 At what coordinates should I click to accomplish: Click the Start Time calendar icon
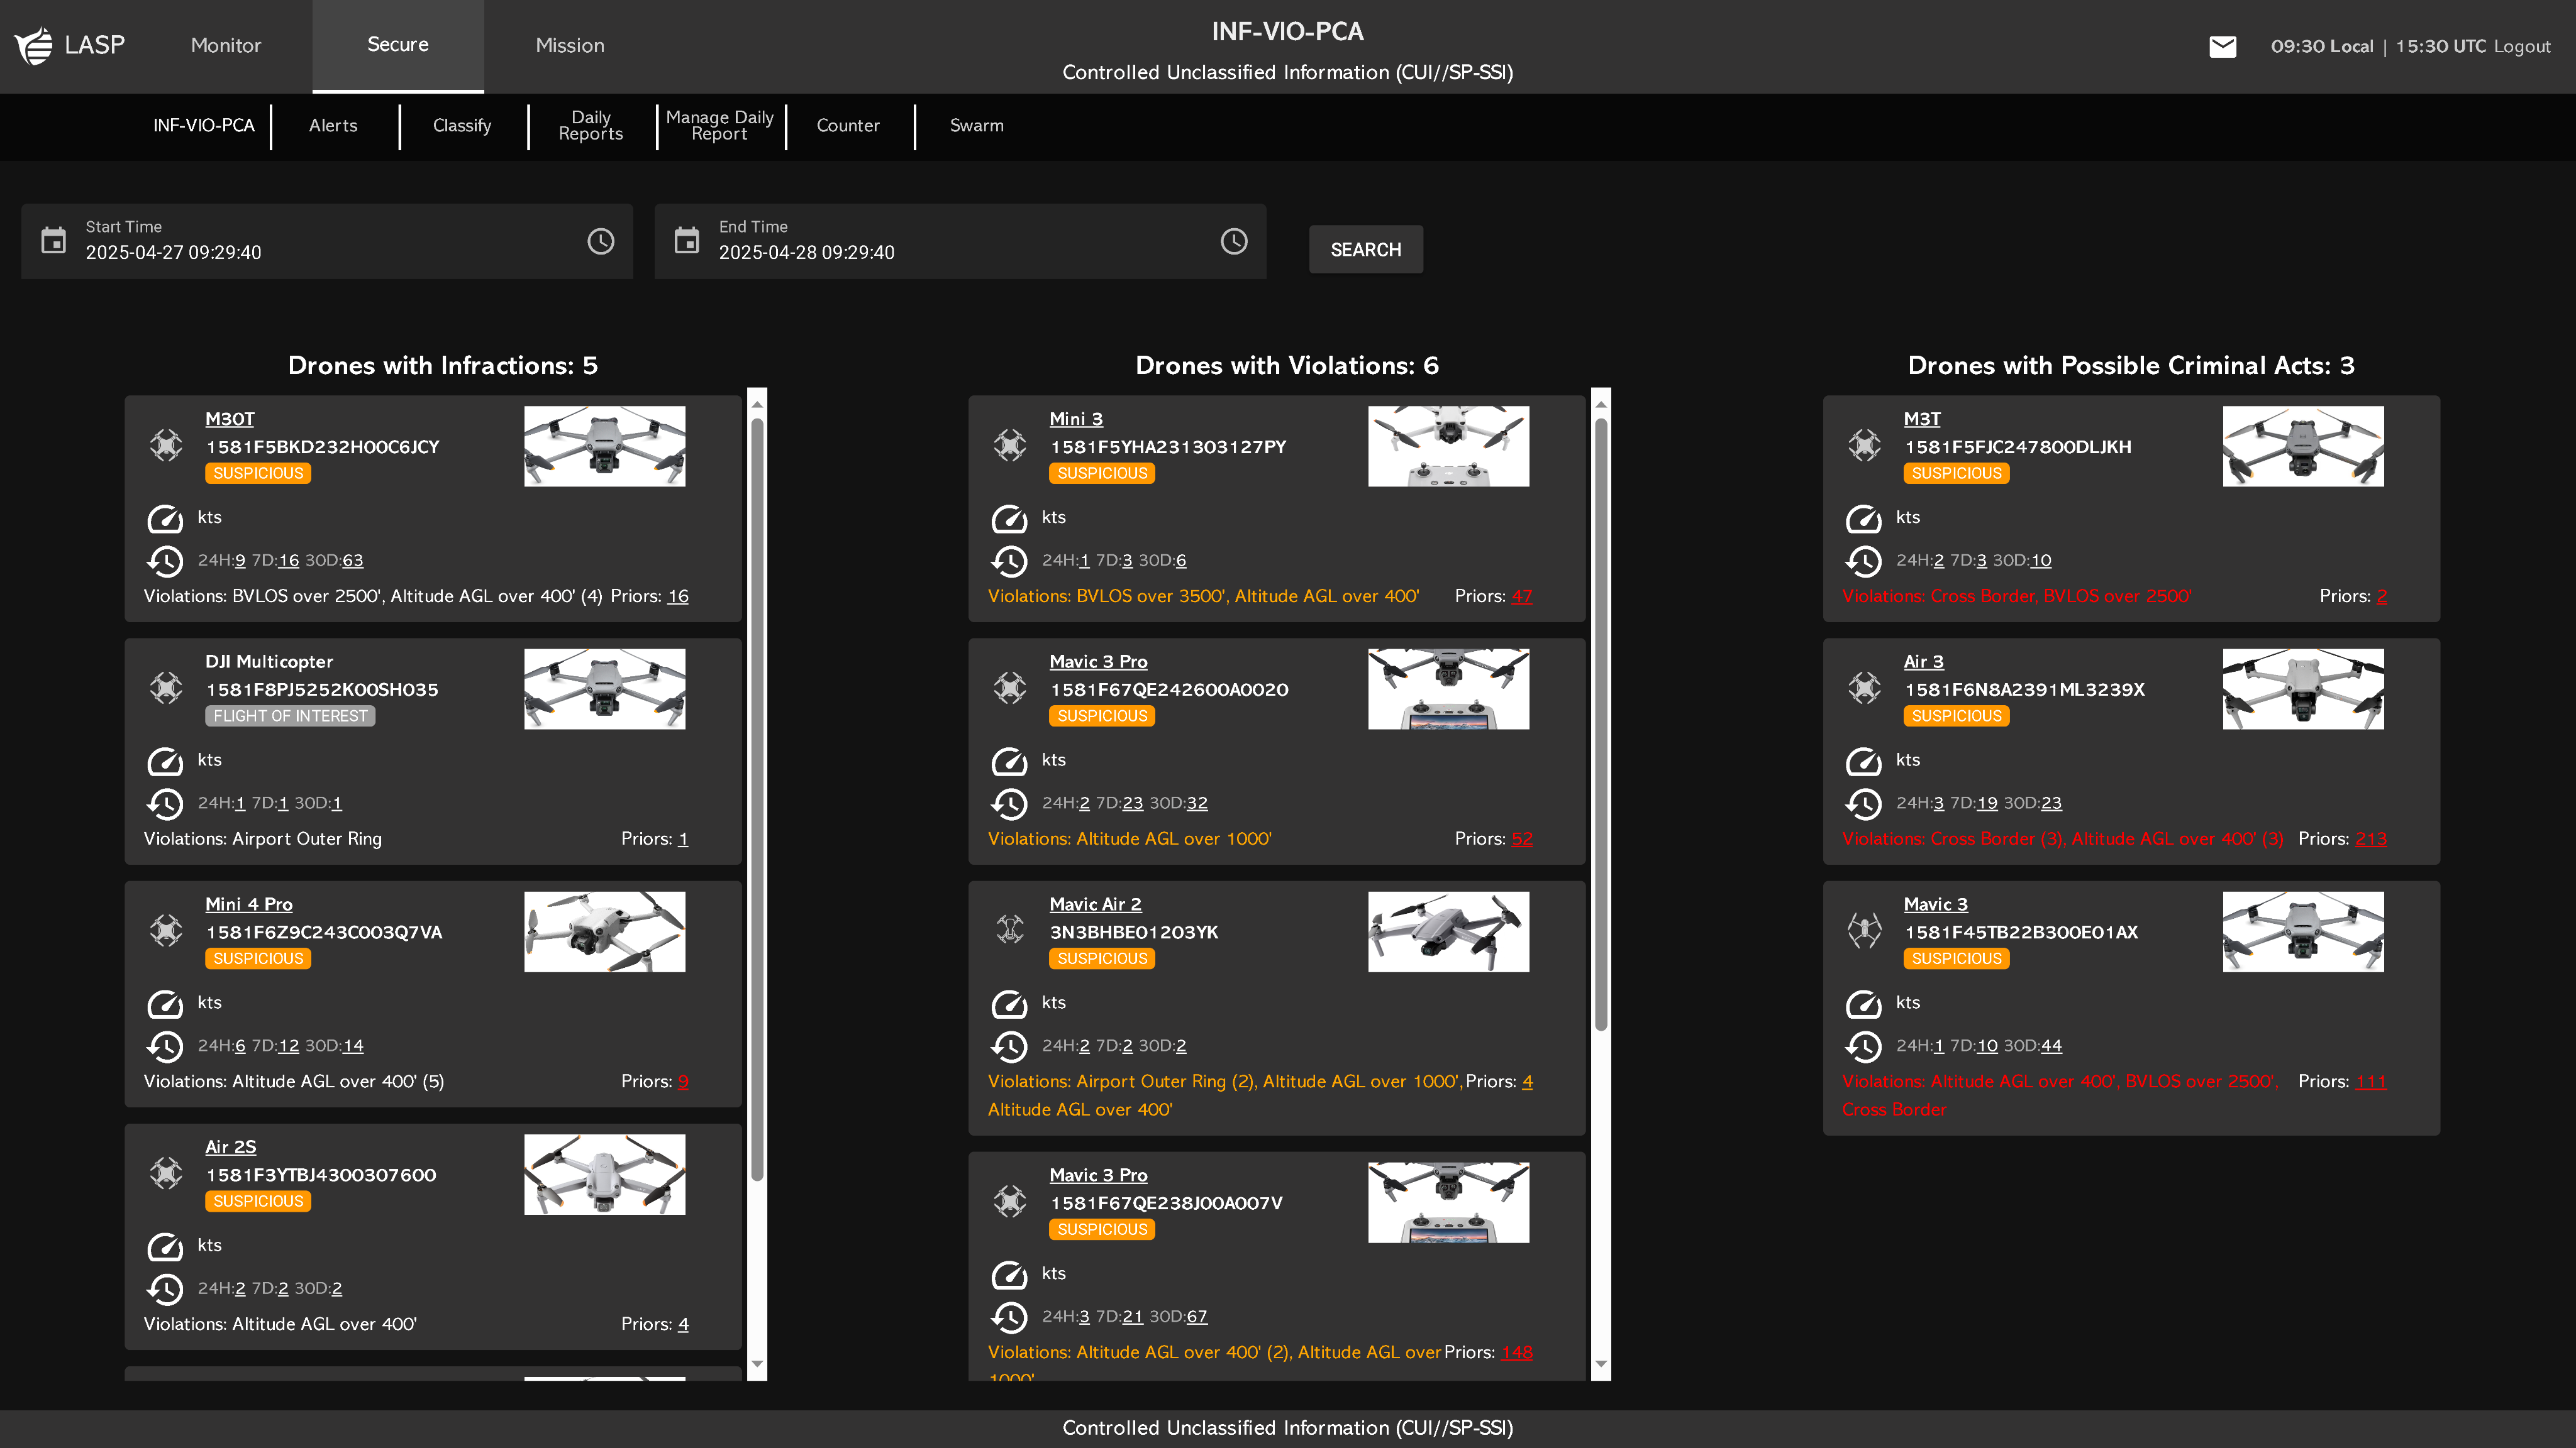click(x=53, y=241)
